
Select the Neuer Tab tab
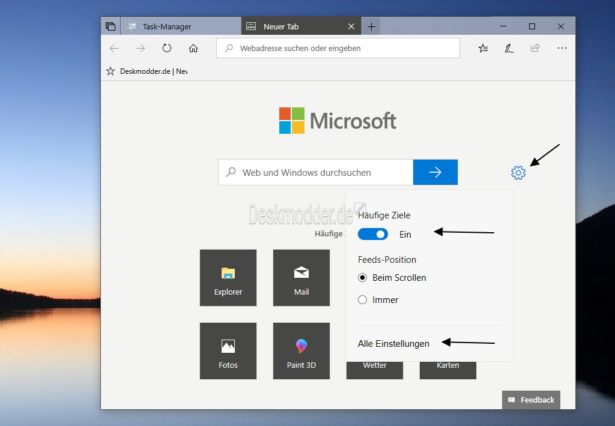[x=301, y=26]
